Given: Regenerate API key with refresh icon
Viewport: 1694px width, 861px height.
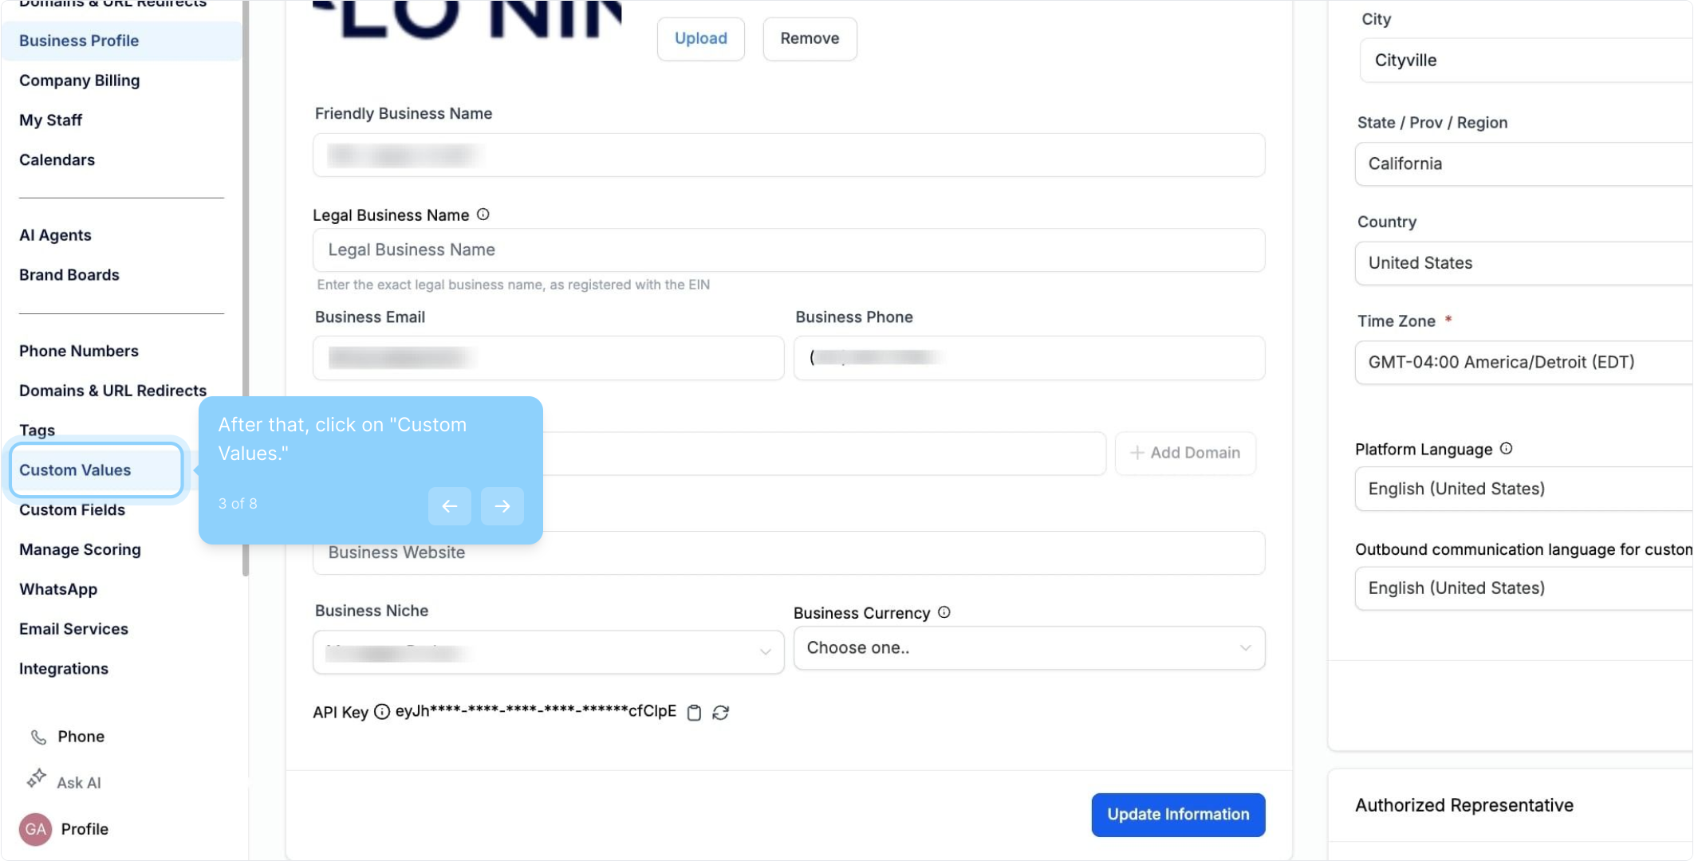Looking at the screenshot, I should coord(721,713).
